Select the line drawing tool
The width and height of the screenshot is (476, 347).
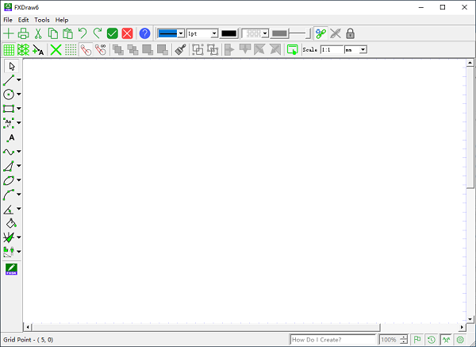pos(9,80)
